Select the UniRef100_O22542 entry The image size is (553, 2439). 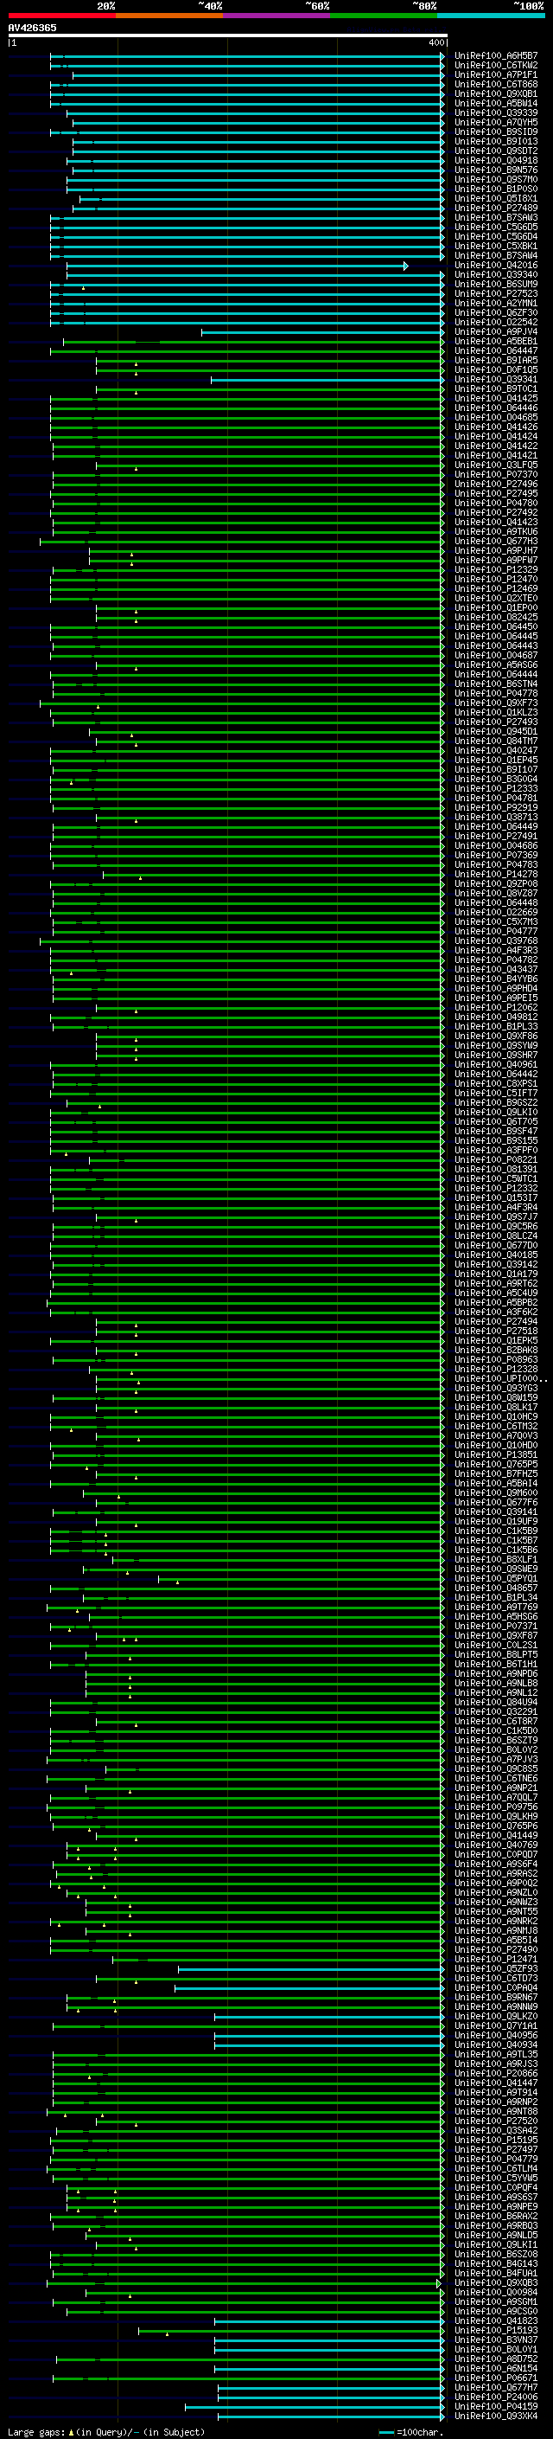tap(496, 322)
